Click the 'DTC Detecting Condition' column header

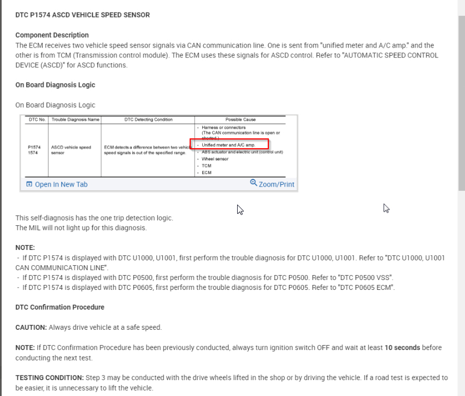click(148, 120)
